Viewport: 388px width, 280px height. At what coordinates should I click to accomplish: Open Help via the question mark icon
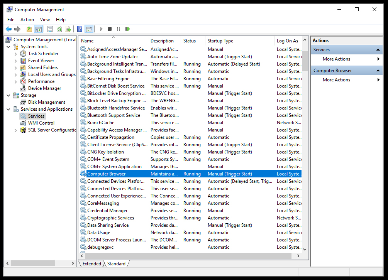coord(80,29)
